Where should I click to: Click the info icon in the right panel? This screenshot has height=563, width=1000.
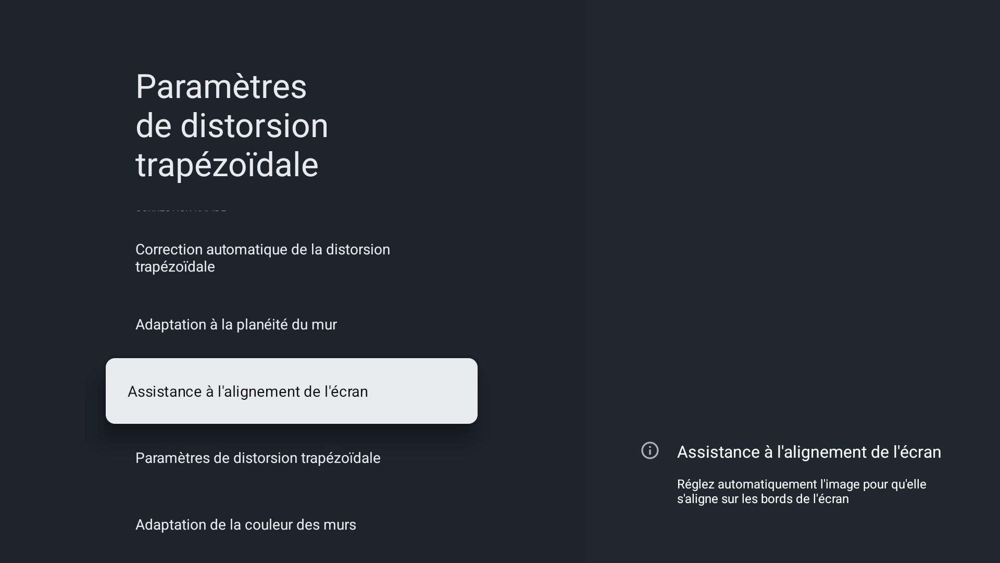(x=649, y=450)
